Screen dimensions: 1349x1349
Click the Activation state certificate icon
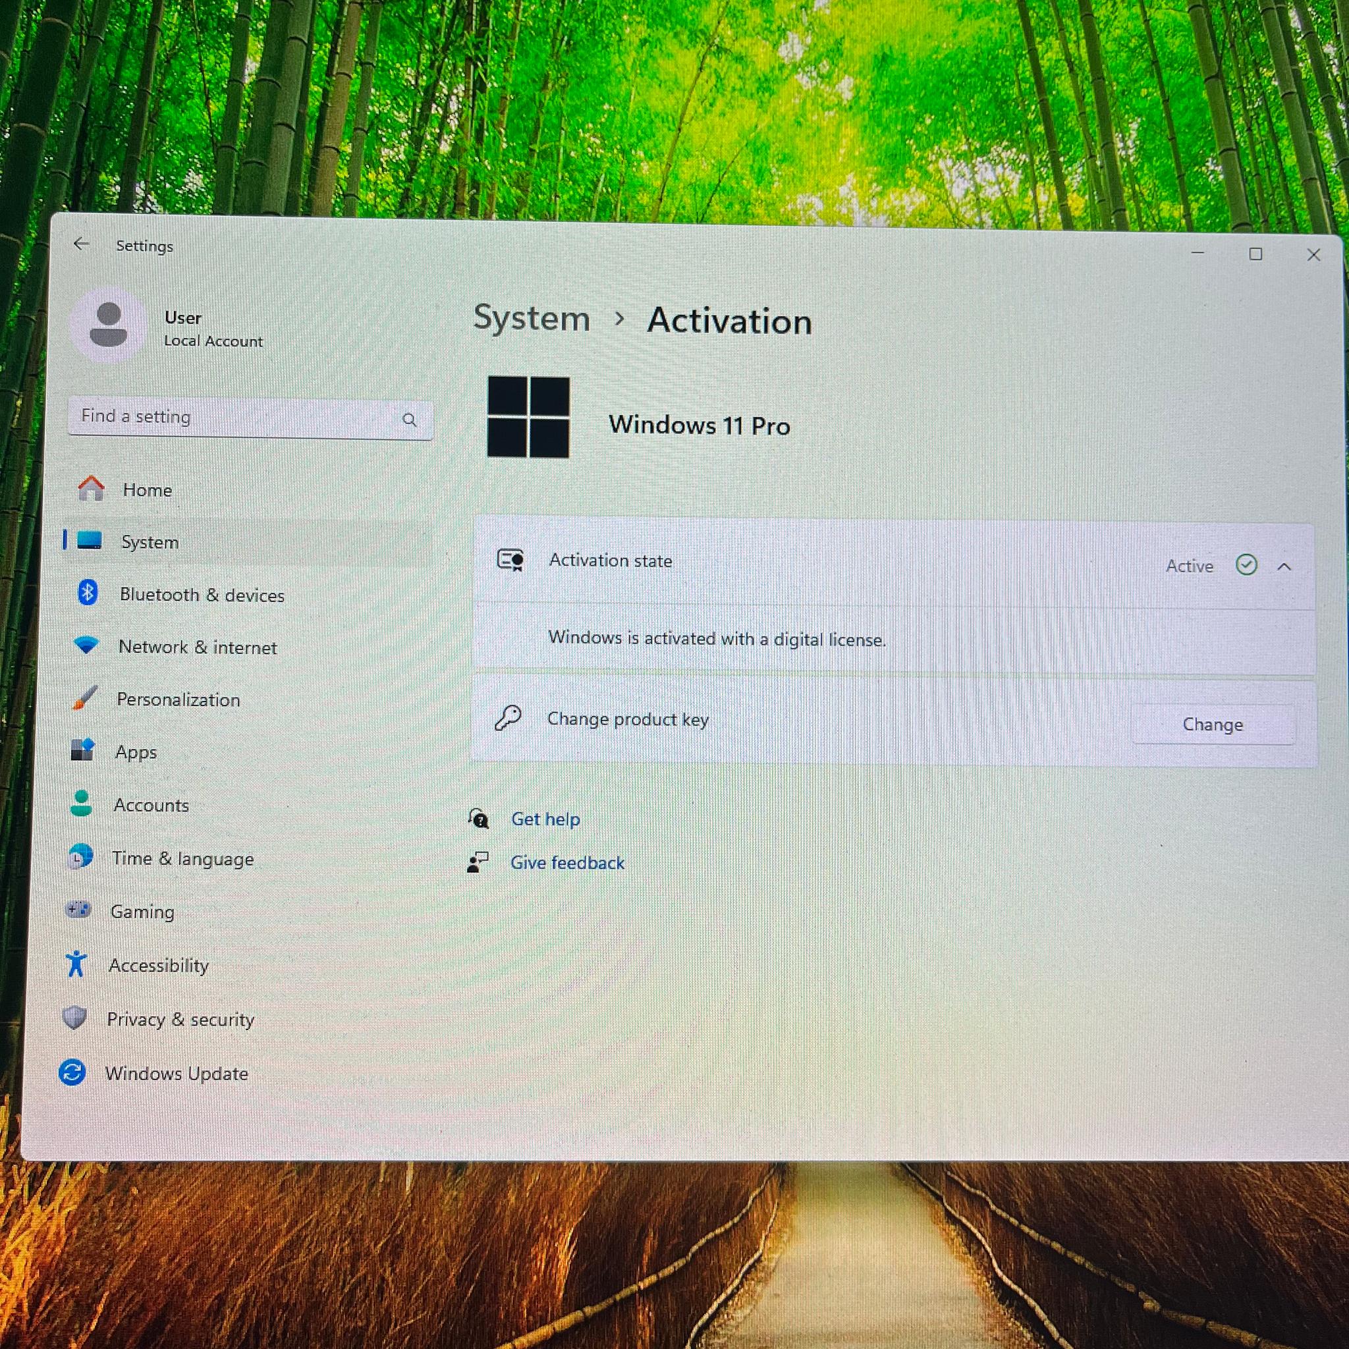(x=510, y=560)
